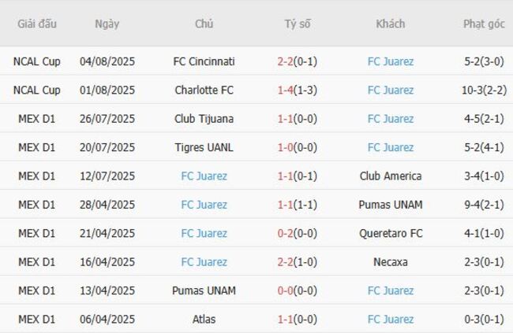Click Tigres UANL home team name
Viewport: 513px width, 333px height.
(204, 147)
